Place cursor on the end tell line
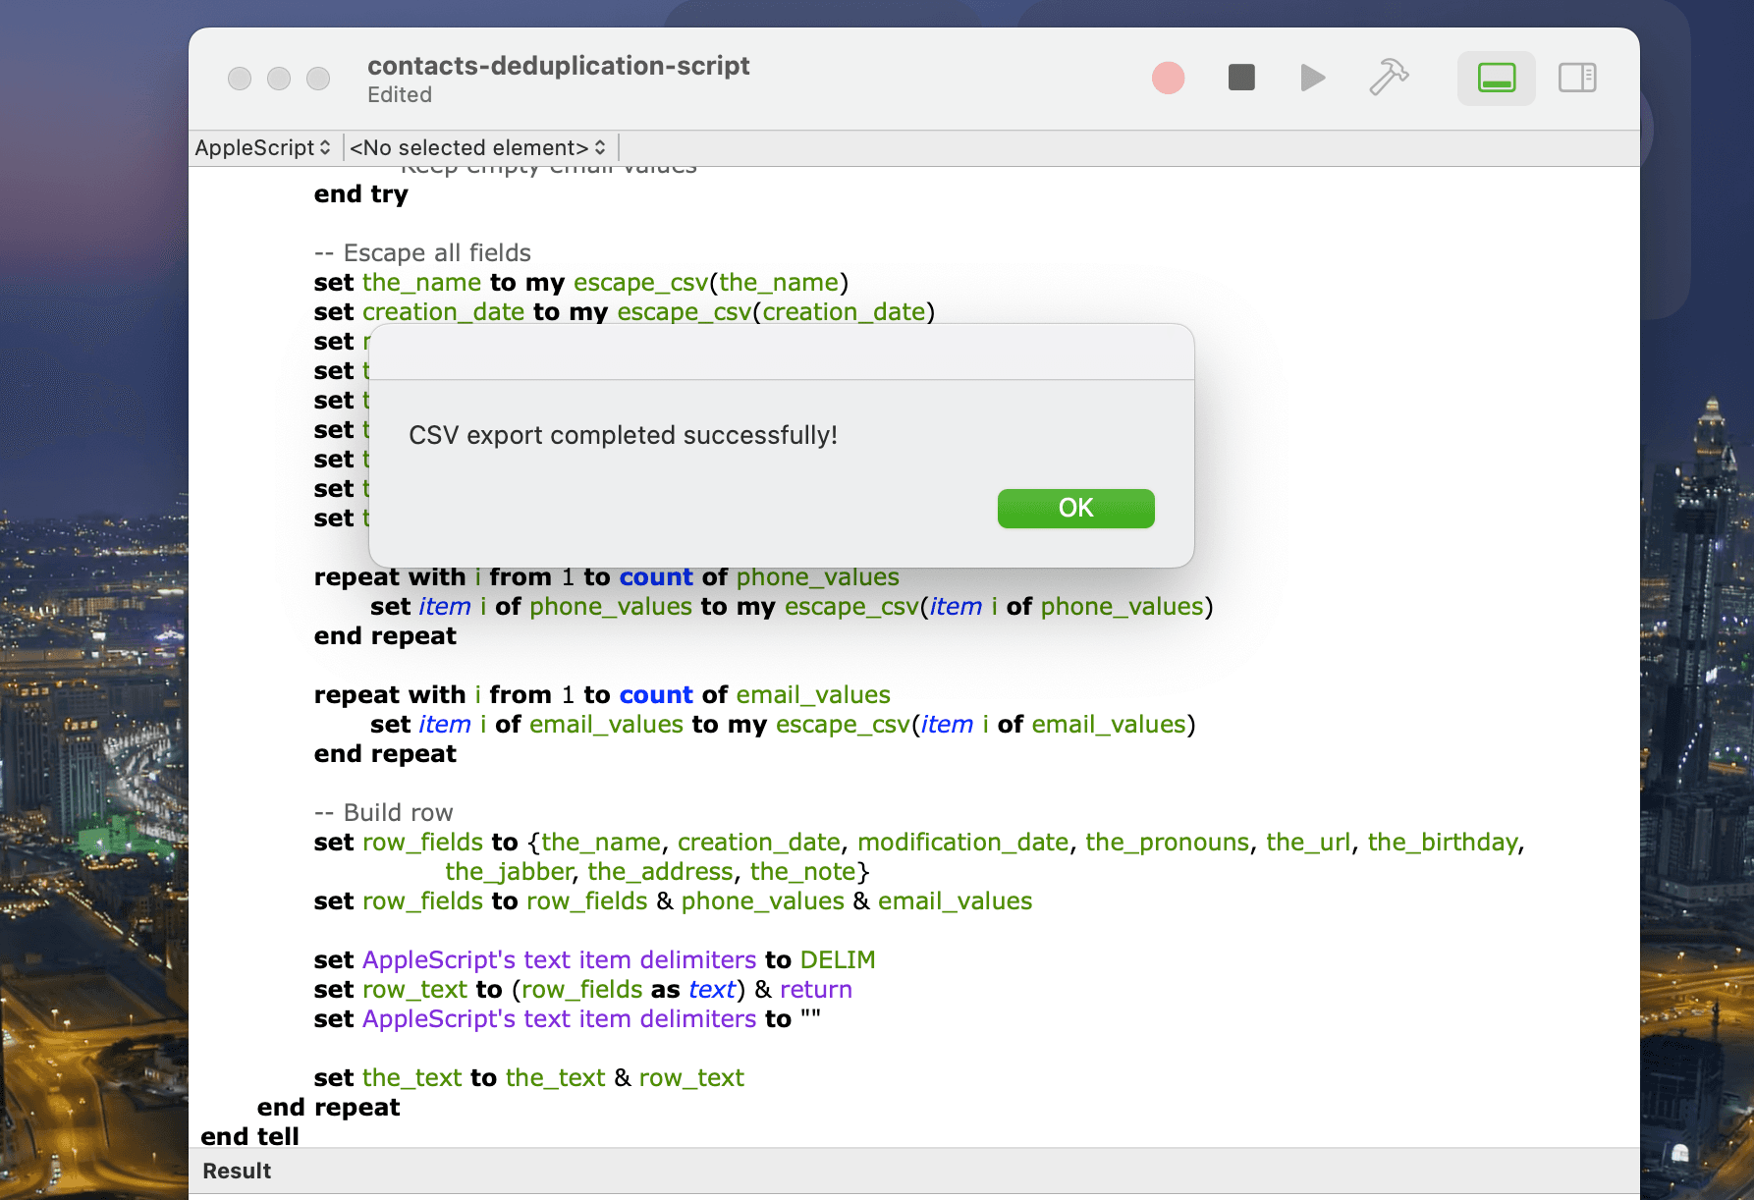This screenshot has width=1754, height=1200. [248, 1136]
